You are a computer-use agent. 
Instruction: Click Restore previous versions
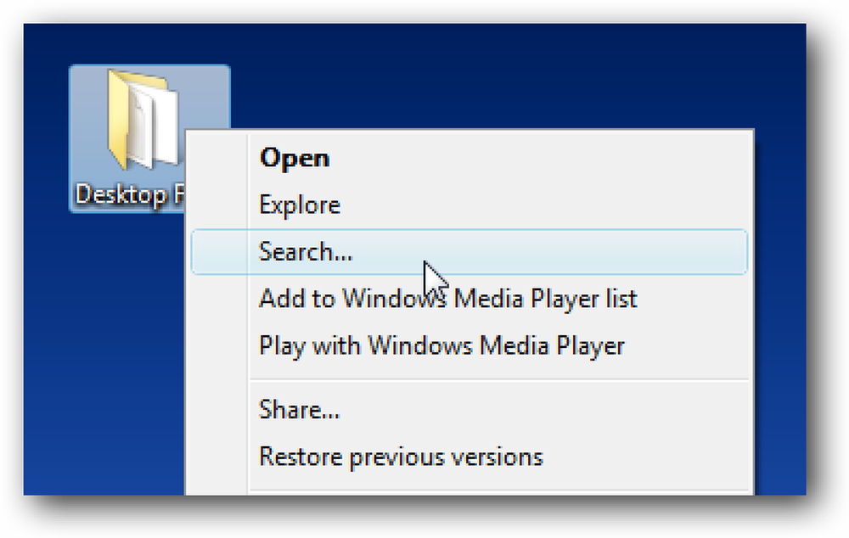469,457
